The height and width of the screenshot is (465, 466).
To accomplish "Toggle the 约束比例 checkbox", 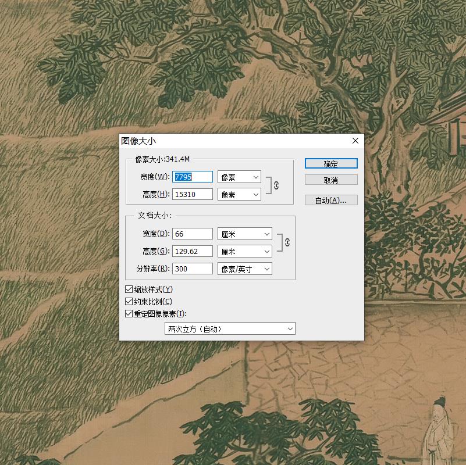I will [129, 302].
